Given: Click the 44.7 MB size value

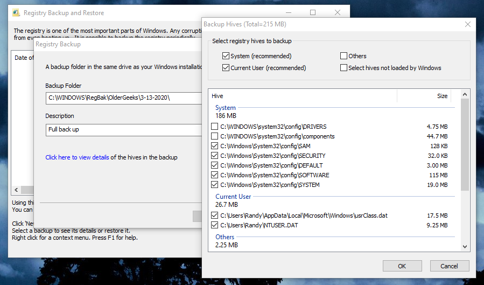Looking at the screenshot, I should 437,136.
